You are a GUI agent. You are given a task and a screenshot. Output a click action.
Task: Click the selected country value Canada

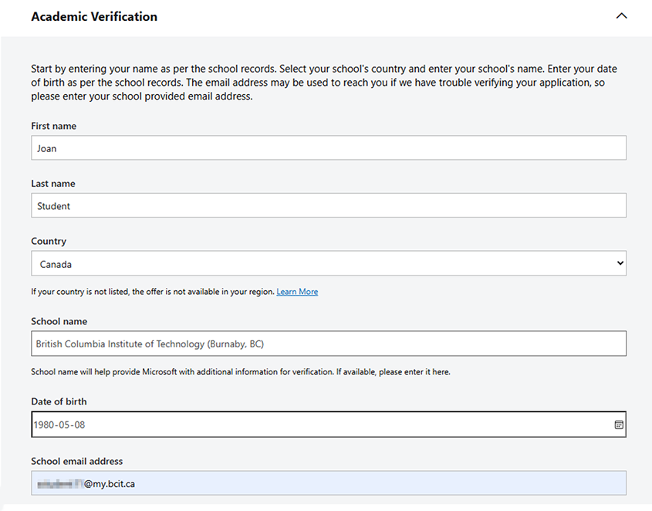click(55, 262)
